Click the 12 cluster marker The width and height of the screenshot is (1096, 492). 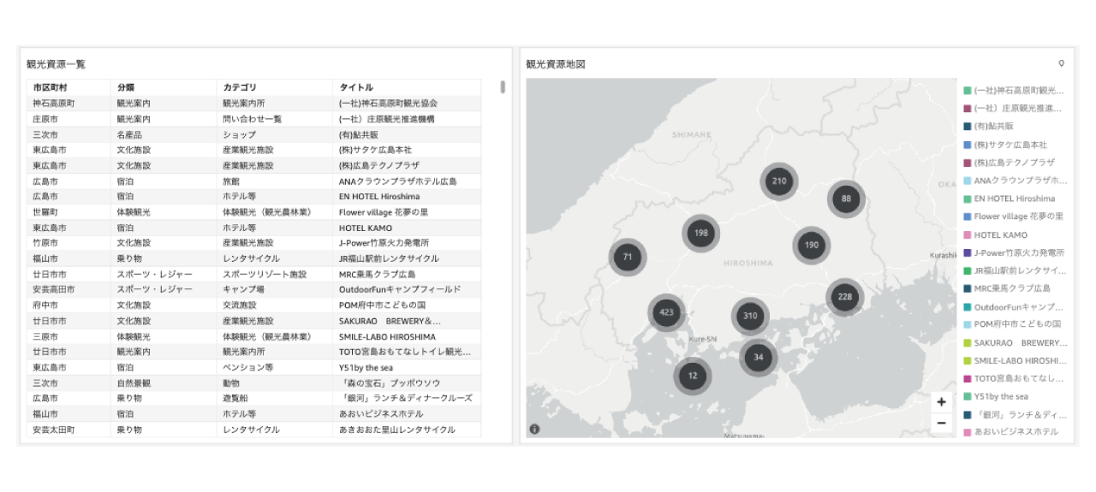pyautogui.click(x=692, y=376)
